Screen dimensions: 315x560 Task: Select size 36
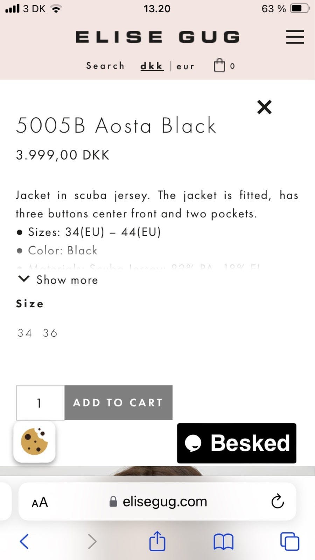click(50, 333)
